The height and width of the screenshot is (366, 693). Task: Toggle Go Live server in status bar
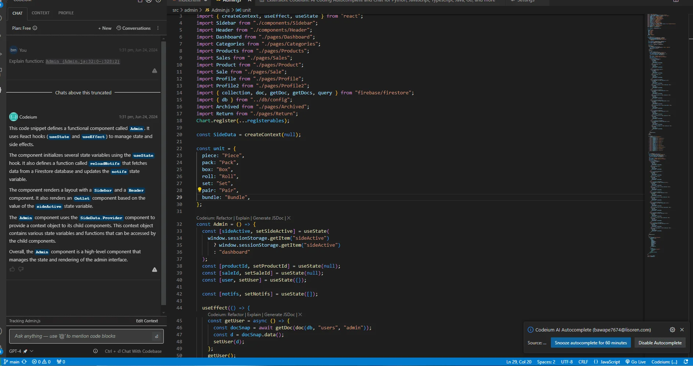point(636,362)
